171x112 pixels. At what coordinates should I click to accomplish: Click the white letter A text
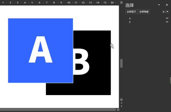pyautogui.click(x=40, y=49)
